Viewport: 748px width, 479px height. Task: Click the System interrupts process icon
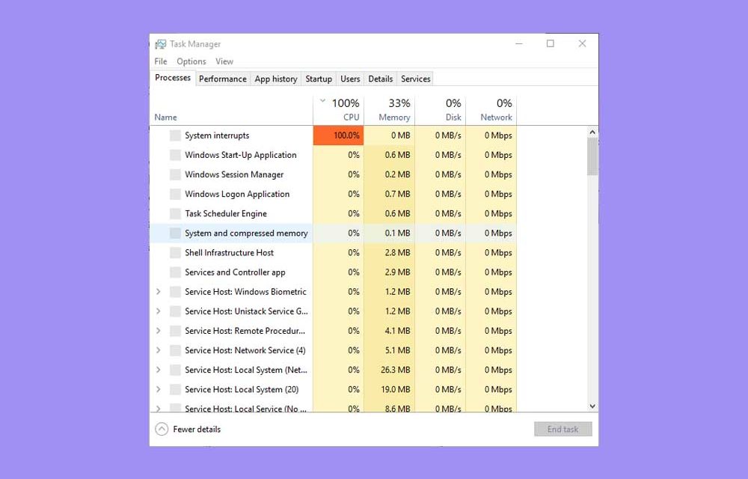click(174, 135)
